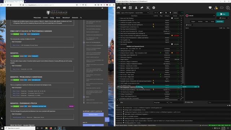Viewport: 231px width, 130px height.
Task: Switch to the Data tab
Action: (x=206, y=22)
